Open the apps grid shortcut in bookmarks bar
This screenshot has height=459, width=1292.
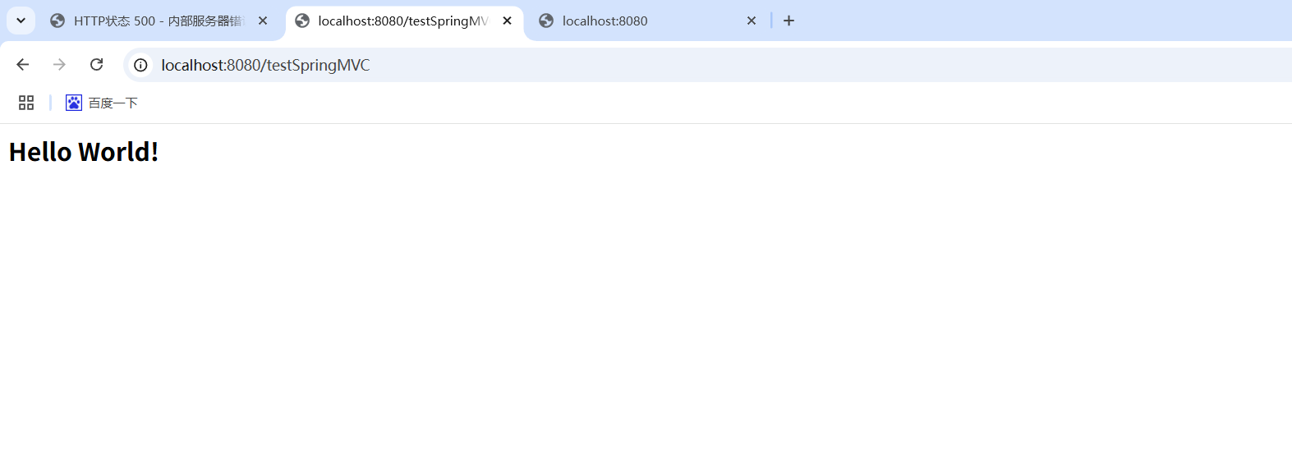tap(26, 103)
